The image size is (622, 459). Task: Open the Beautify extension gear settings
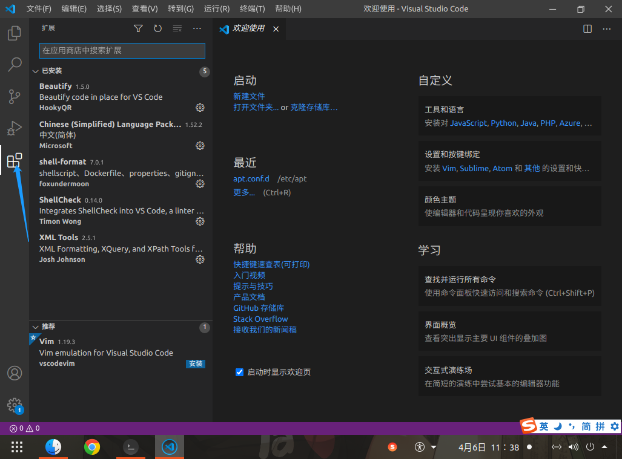pyautogui.click(x=200, y=108)
